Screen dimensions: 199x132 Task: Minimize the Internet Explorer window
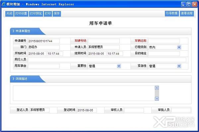183,4
